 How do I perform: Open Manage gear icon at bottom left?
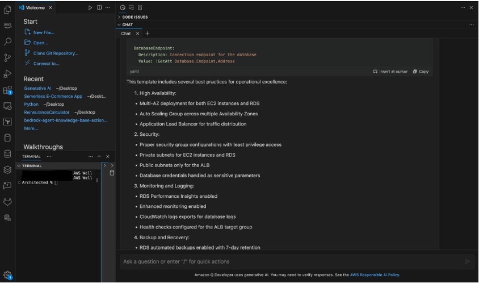pyautogui.click(x=7, y=275)
